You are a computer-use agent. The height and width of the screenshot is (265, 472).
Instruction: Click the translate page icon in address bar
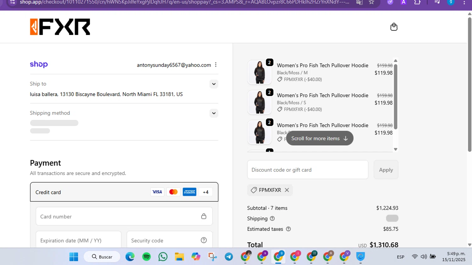(359, 2)
